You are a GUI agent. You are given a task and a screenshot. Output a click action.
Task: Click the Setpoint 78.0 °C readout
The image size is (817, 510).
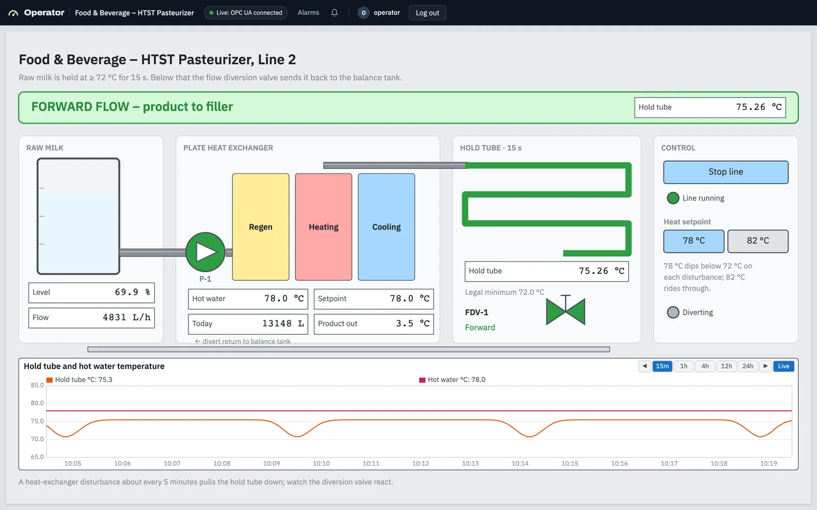pyautogui.click(x=374, y=299)
